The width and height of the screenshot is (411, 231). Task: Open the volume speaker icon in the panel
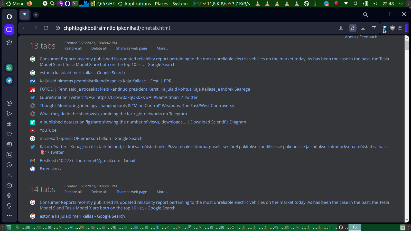click(x=375, y=4)
